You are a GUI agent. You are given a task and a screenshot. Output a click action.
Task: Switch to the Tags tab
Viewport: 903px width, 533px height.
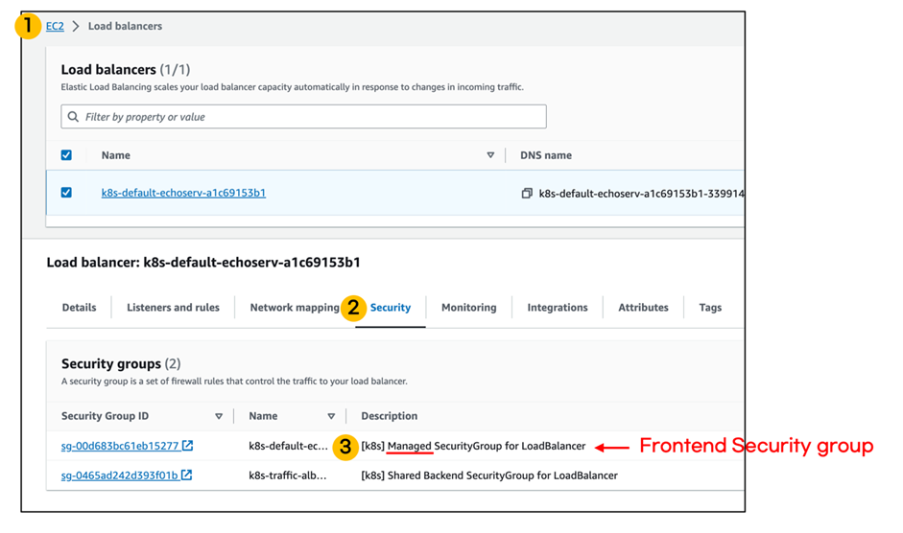tap(710, 308)
